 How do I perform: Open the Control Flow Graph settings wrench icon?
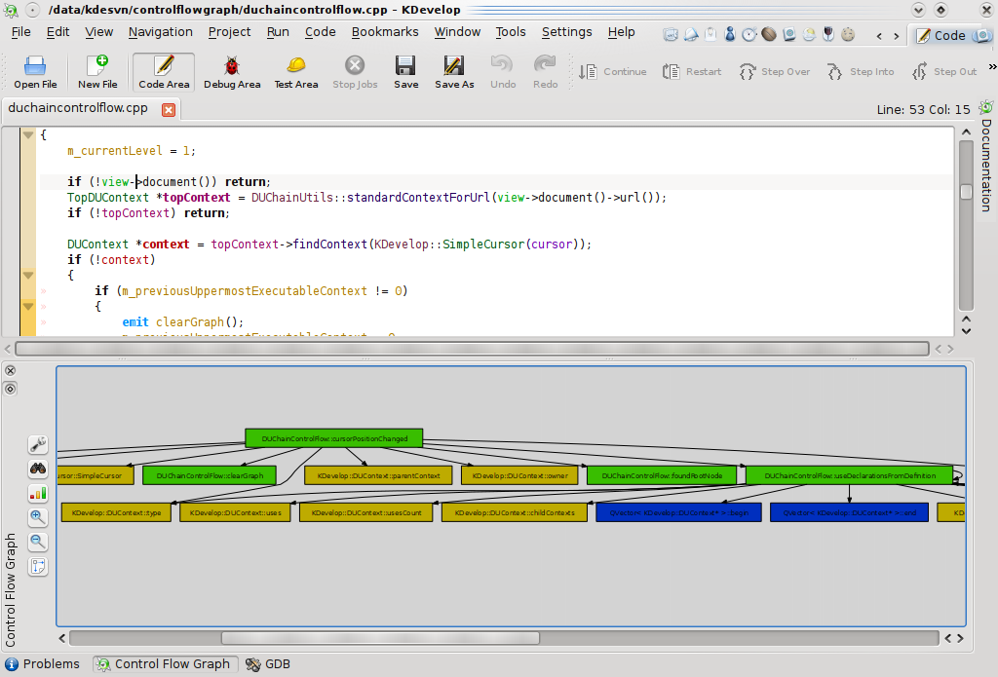(x=37, y=444)
